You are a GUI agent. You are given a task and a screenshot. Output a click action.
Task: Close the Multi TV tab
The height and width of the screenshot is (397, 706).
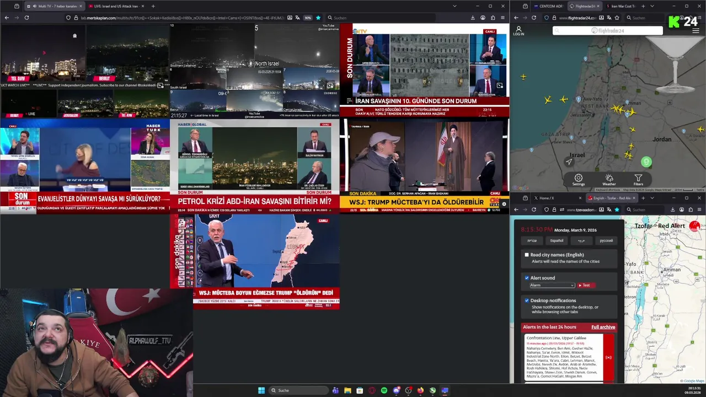81,6
